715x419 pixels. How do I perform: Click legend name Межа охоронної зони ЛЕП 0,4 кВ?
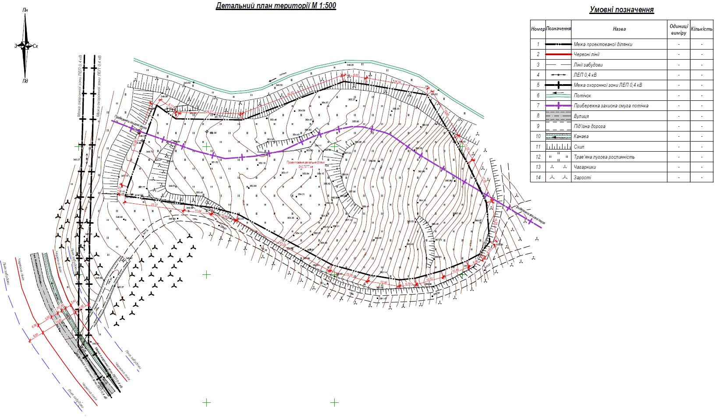608,85
